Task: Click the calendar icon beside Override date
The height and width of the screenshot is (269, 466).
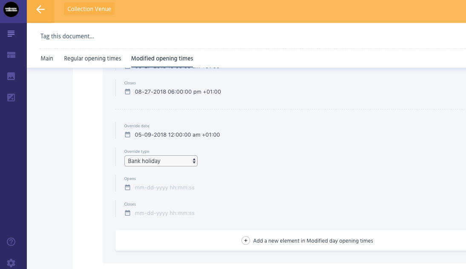Action: click(127, 134)
